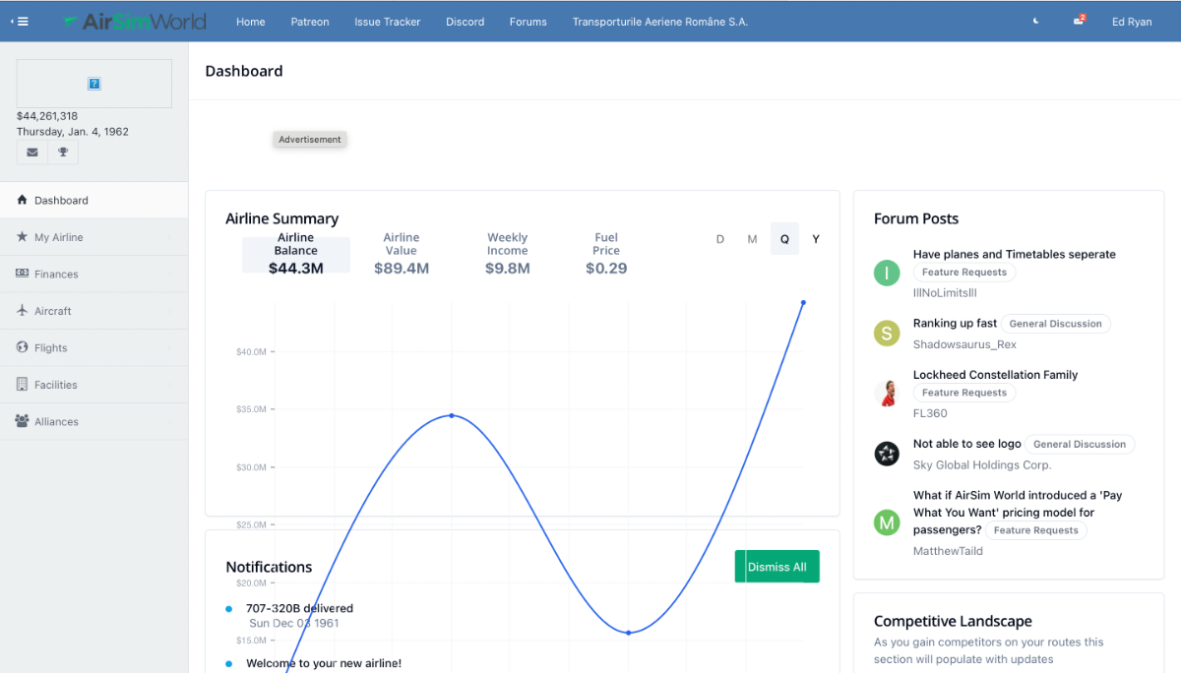Go to Forums in the top navigation

coord(528,22)
